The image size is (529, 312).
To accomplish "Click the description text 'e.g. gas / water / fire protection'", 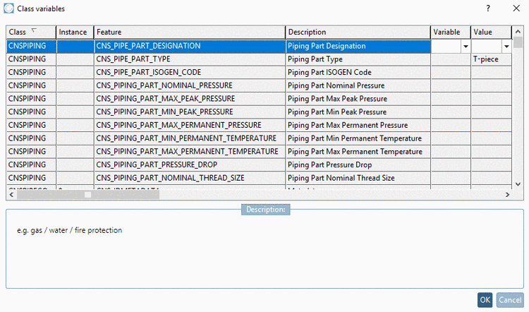I will pos(70,230).
